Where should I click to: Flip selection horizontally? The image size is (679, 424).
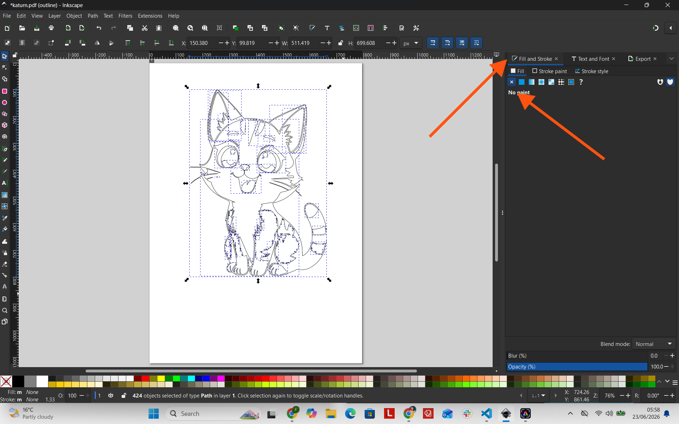[x=97, y=43]
